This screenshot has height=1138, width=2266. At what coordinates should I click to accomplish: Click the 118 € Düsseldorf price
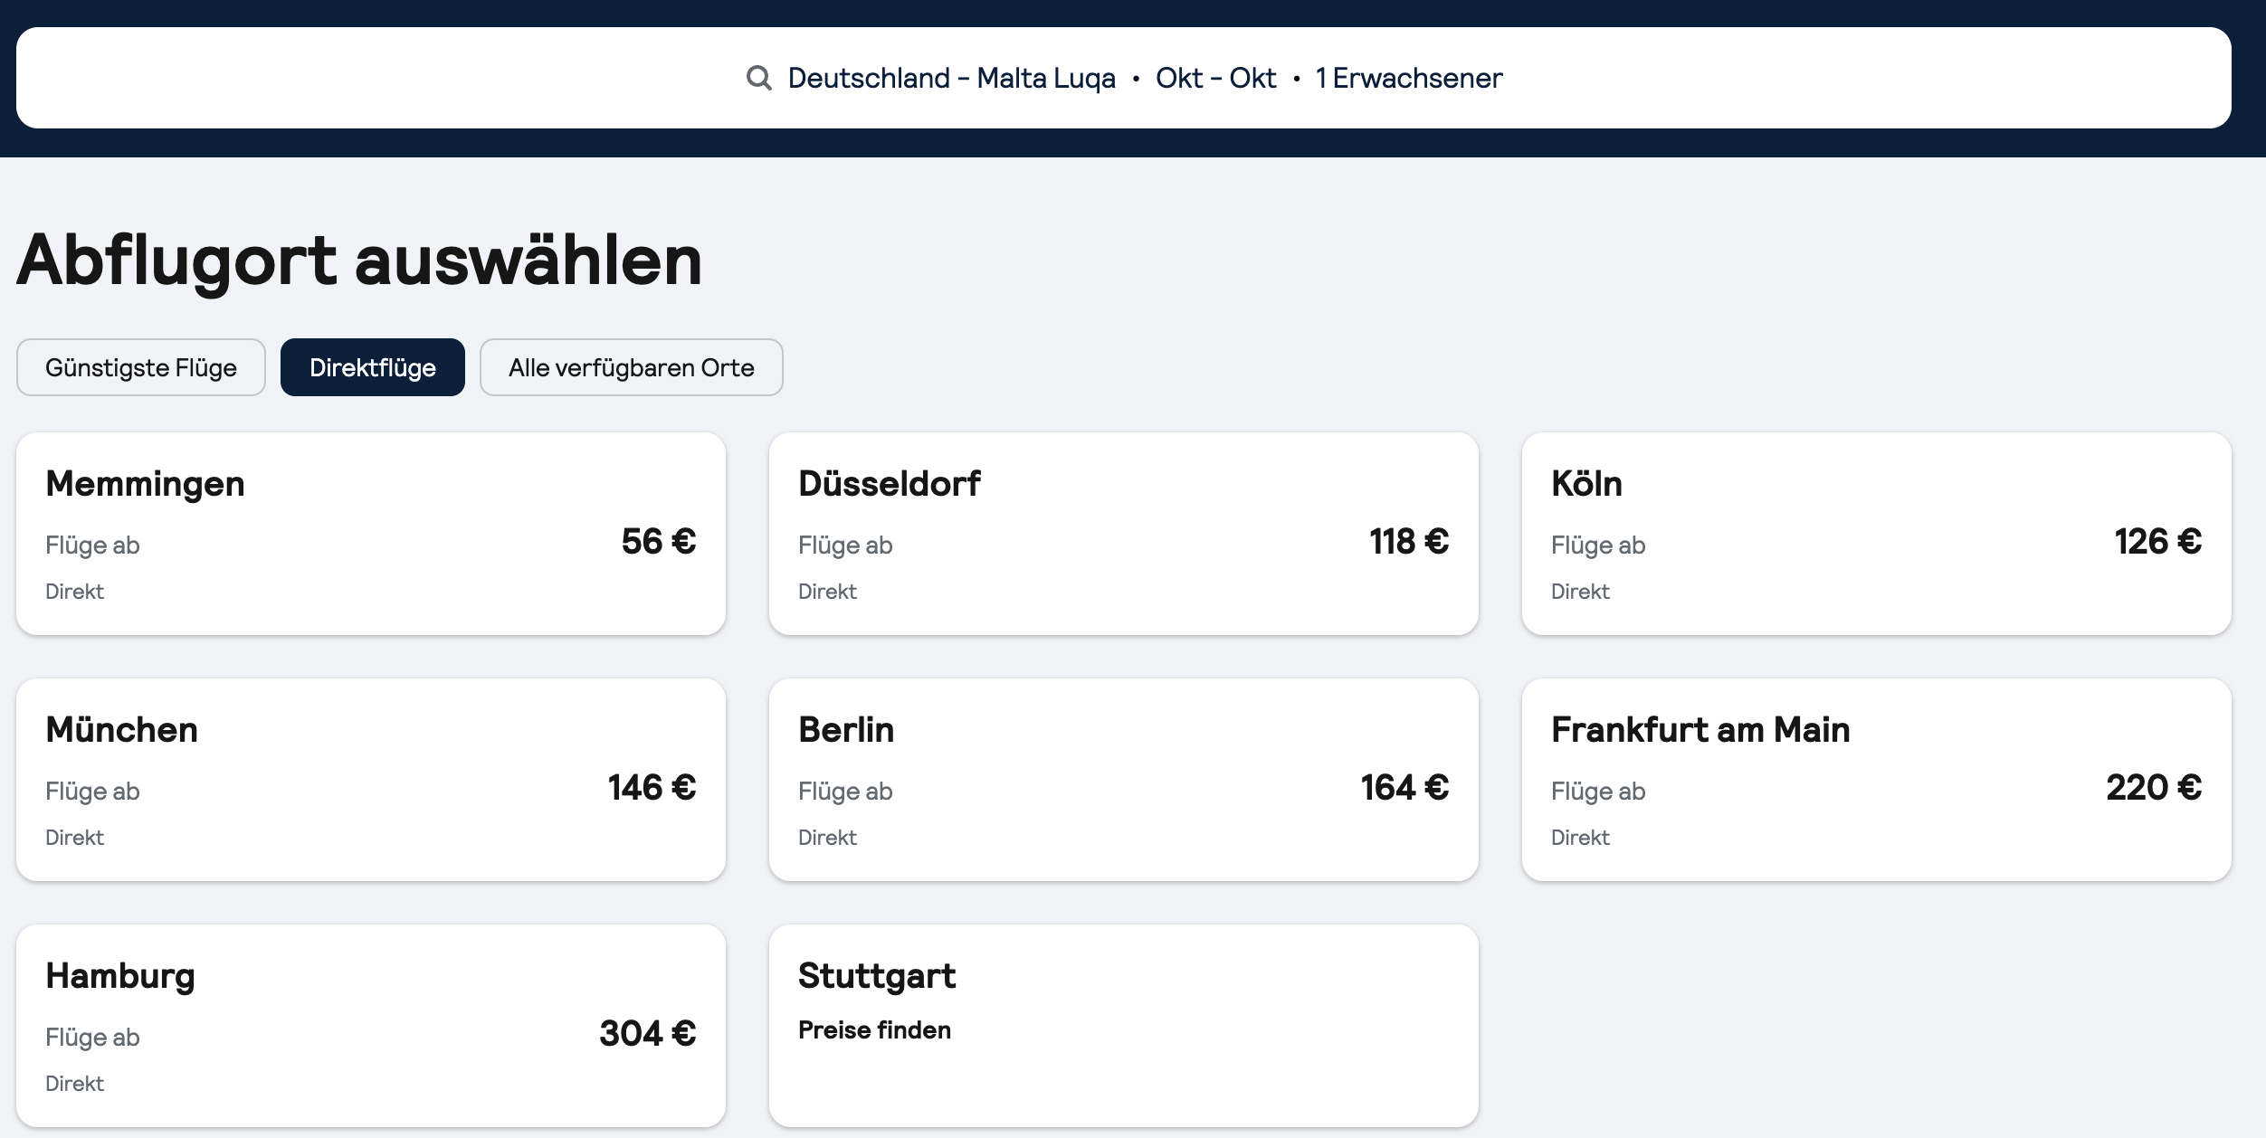tap(1409, 542)
